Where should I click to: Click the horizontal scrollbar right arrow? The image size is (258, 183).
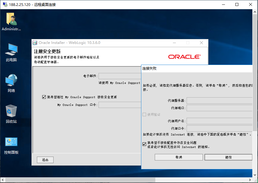(x=250, y=180)
